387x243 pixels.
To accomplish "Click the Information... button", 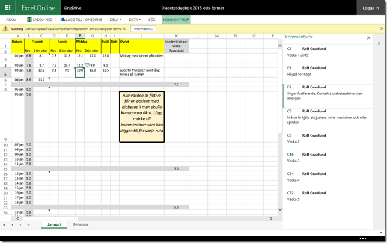I will 143,28.
